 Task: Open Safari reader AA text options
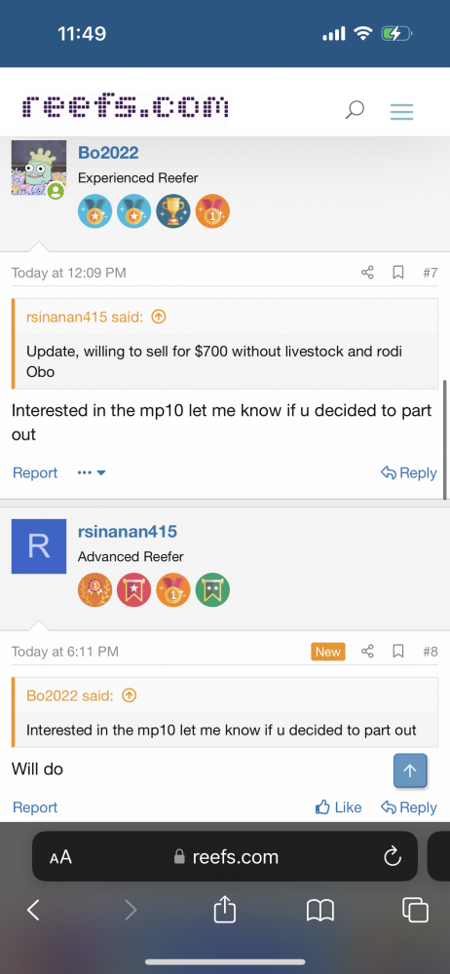[x=61, y=858]
